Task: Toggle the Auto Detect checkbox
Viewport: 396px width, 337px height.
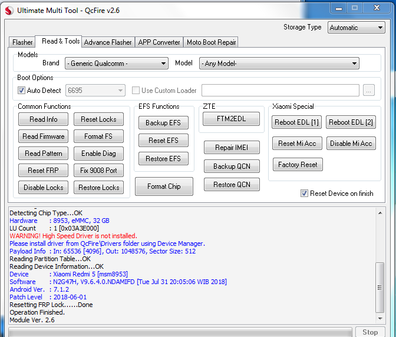Action: [x=21, y=90]
